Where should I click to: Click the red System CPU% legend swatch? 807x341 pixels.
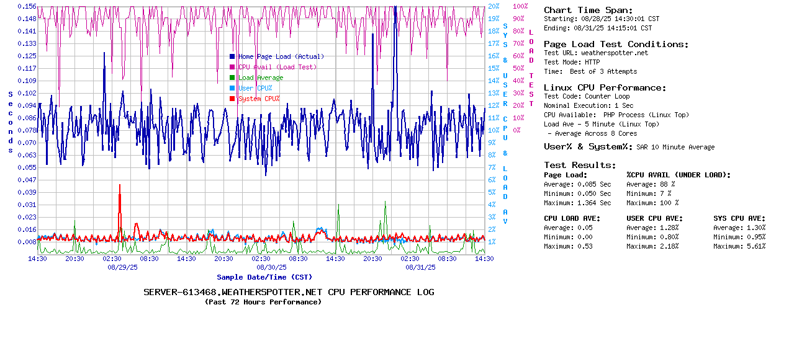pos(232,99)
